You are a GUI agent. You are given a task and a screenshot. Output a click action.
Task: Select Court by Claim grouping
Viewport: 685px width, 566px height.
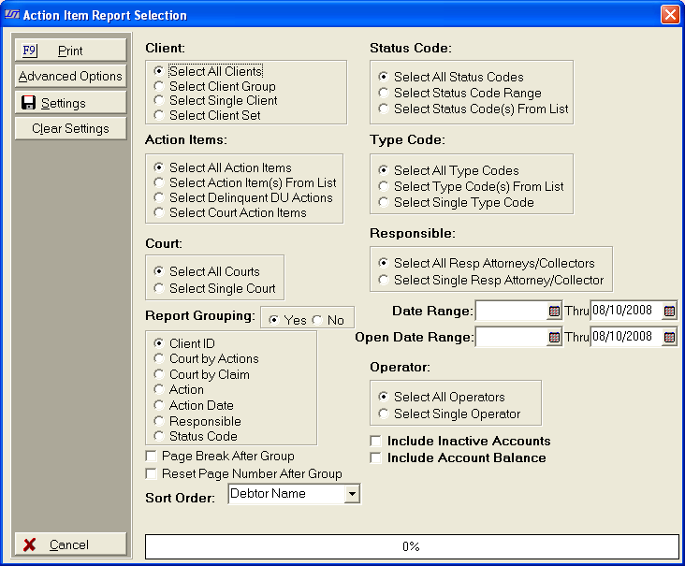(159, 374)
